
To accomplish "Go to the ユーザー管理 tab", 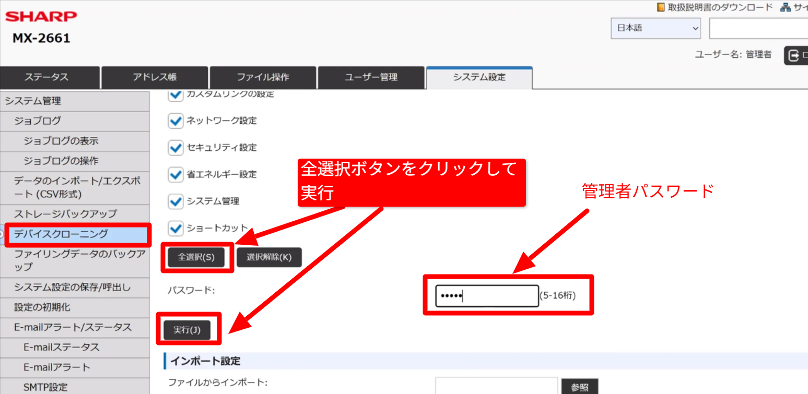I will (x=371, y=77).
